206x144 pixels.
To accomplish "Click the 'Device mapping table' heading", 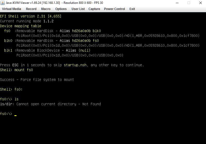I will tap(21, 26).
